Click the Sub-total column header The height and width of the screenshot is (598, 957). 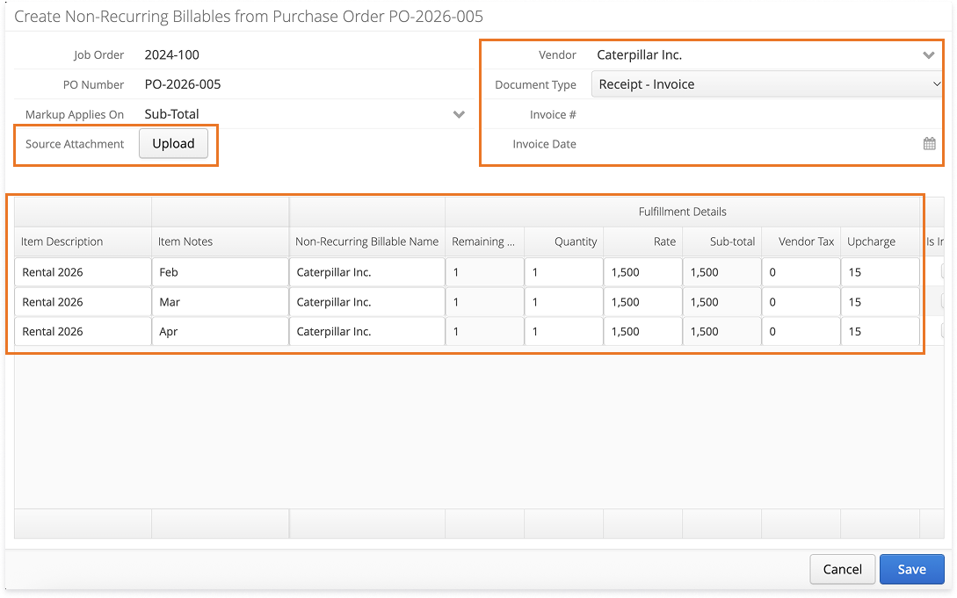tap(722, 241)
